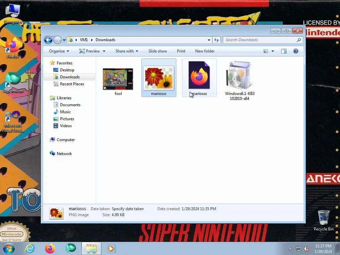Image resolution: width=340 pixels, height=255 pixels.
Task: Change your view icon button
Action: coord(266,51)
